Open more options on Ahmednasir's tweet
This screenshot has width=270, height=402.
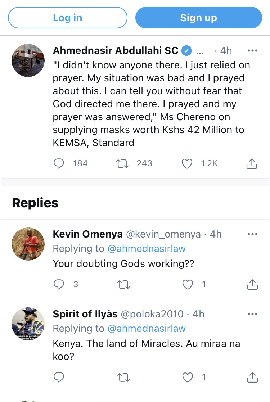(252, 50)
